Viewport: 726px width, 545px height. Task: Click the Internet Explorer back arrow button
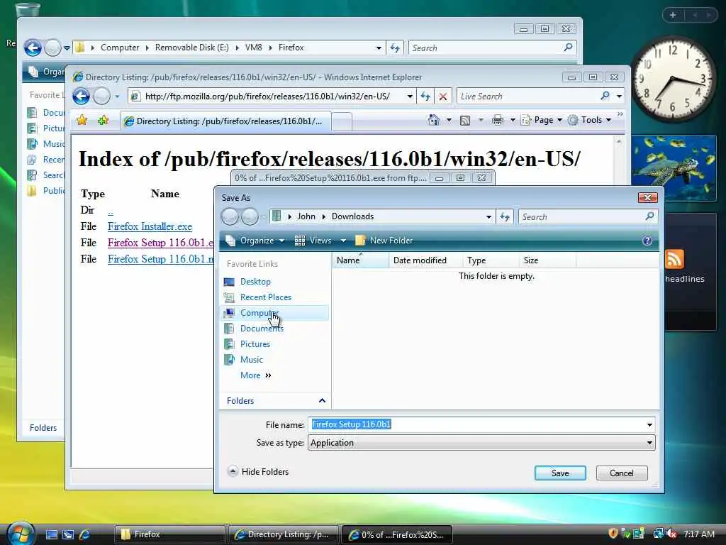(81, 97)
